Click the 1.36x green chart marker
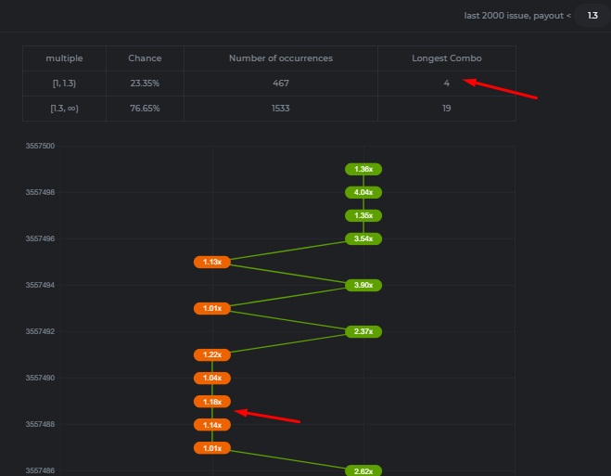611x476 pixels. 363,170
